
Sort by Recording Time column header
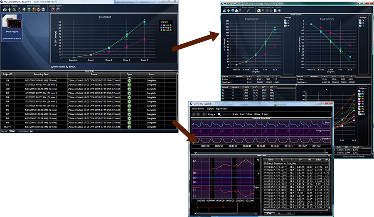tap(41, 74)
